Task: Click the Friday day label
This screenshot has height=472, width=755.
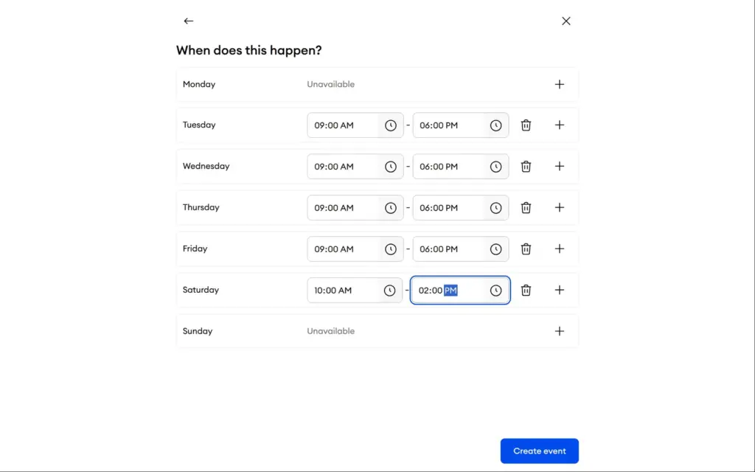Action: (195, 249)
